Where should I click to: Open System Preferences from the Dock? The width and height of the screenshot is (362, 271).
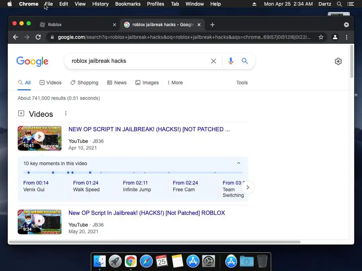209,261
